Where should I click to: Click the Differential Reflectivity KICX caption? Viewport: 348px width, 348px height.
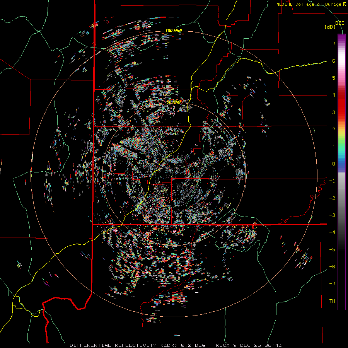click(x=176, y=345)
